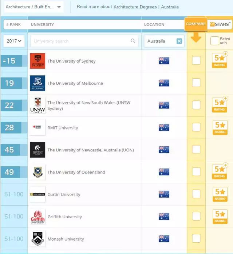The width and height of the screenshot is (233, 254).
Task: Open The University of Sydney name link
Action: coord(71,61)
